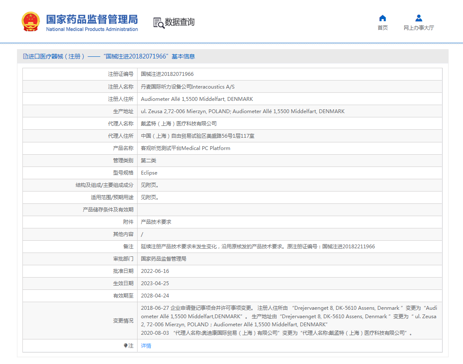Screen dimensions: 463x364
Task: Open the 首页 navigation label
Action: [383, 28]
